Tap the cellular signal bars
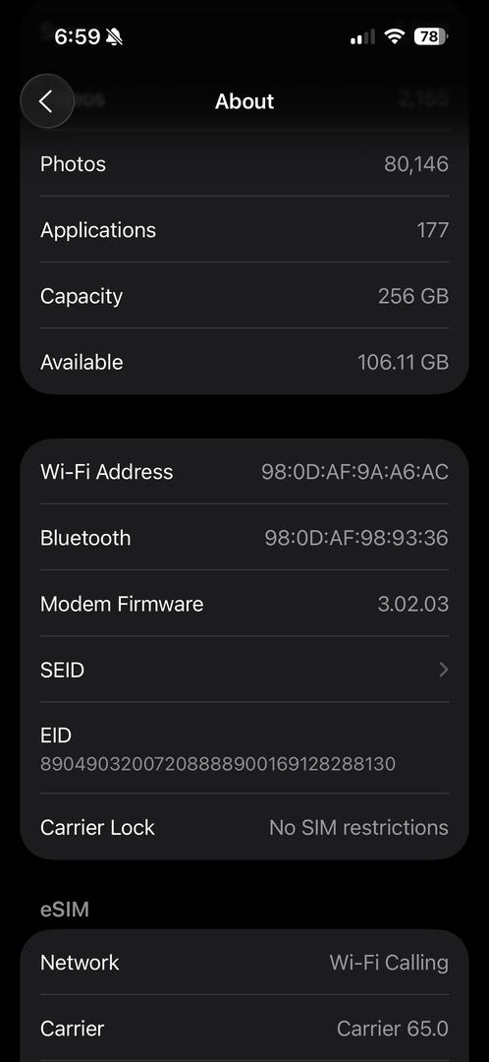The image size is (489, 1062). [x=362, y=37]
